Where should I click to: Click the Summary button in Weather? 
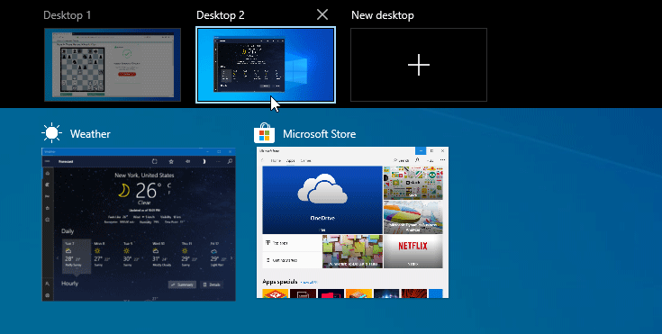click(x=182, y=284)
